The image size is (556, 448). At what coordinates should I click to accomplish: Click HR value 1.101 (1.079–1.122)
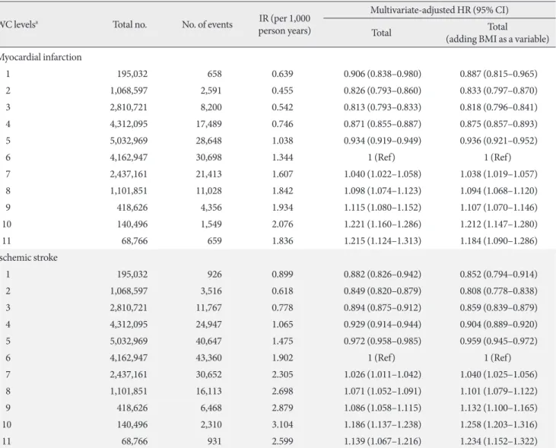[x=498, y=391]
